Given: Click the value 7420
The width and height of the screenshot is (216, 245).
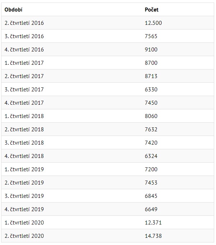Looking at the screenshot, I should 151,143.
